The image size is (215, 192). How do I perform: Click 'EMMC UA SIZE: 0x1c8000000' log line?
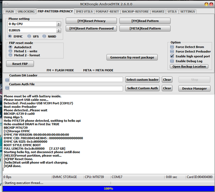26,142
